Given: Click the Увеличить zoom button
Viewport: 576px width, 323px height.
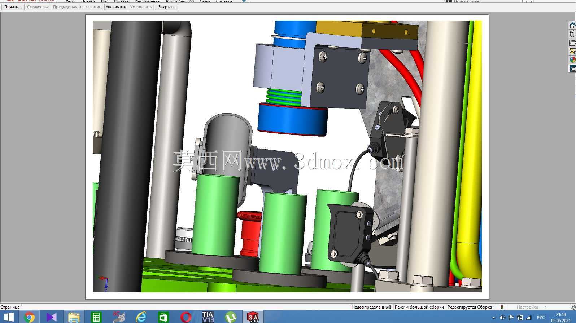Looking at the screenshot, I should (x=116, y=7).
